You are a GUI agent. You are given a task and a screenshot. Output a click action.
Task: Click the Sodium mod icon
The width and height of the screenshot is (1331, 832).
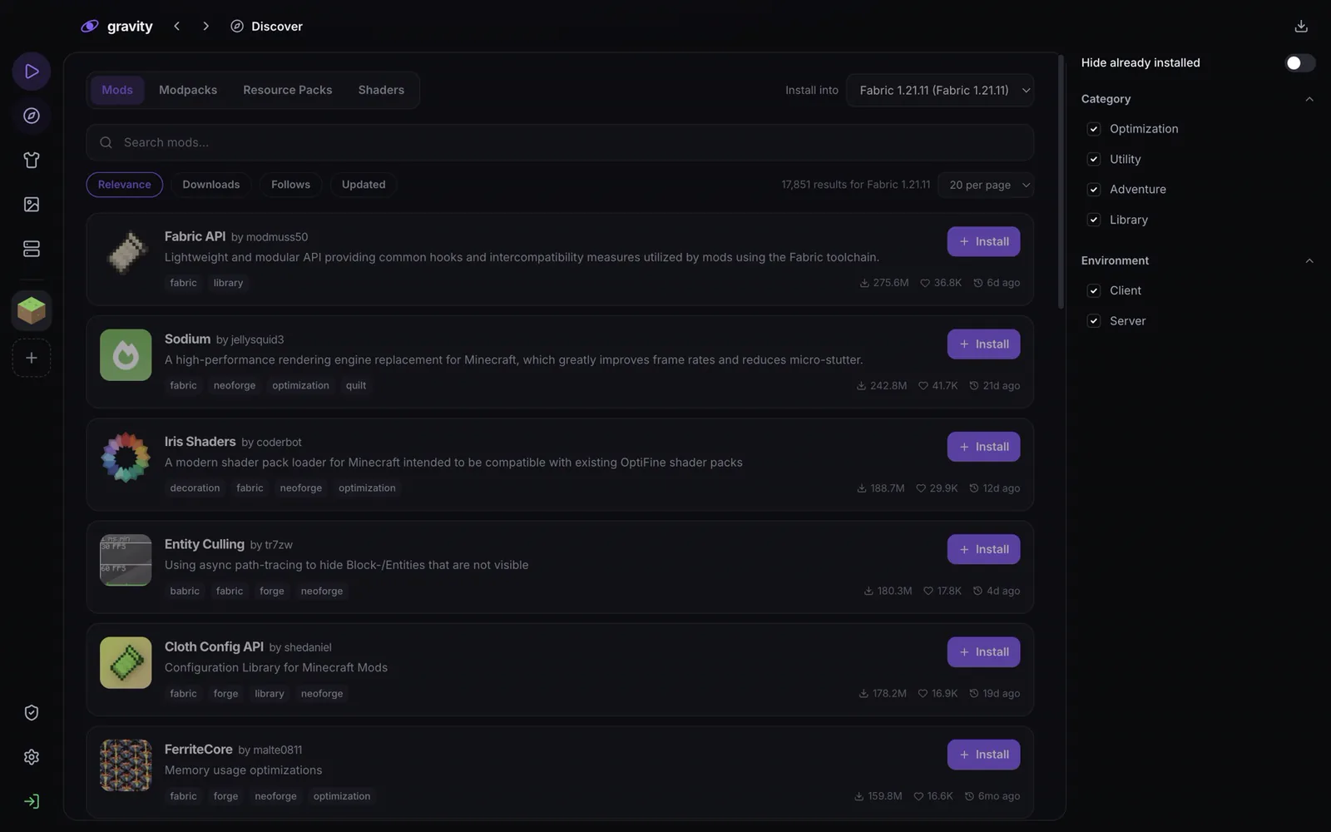(x=126, y=355)
